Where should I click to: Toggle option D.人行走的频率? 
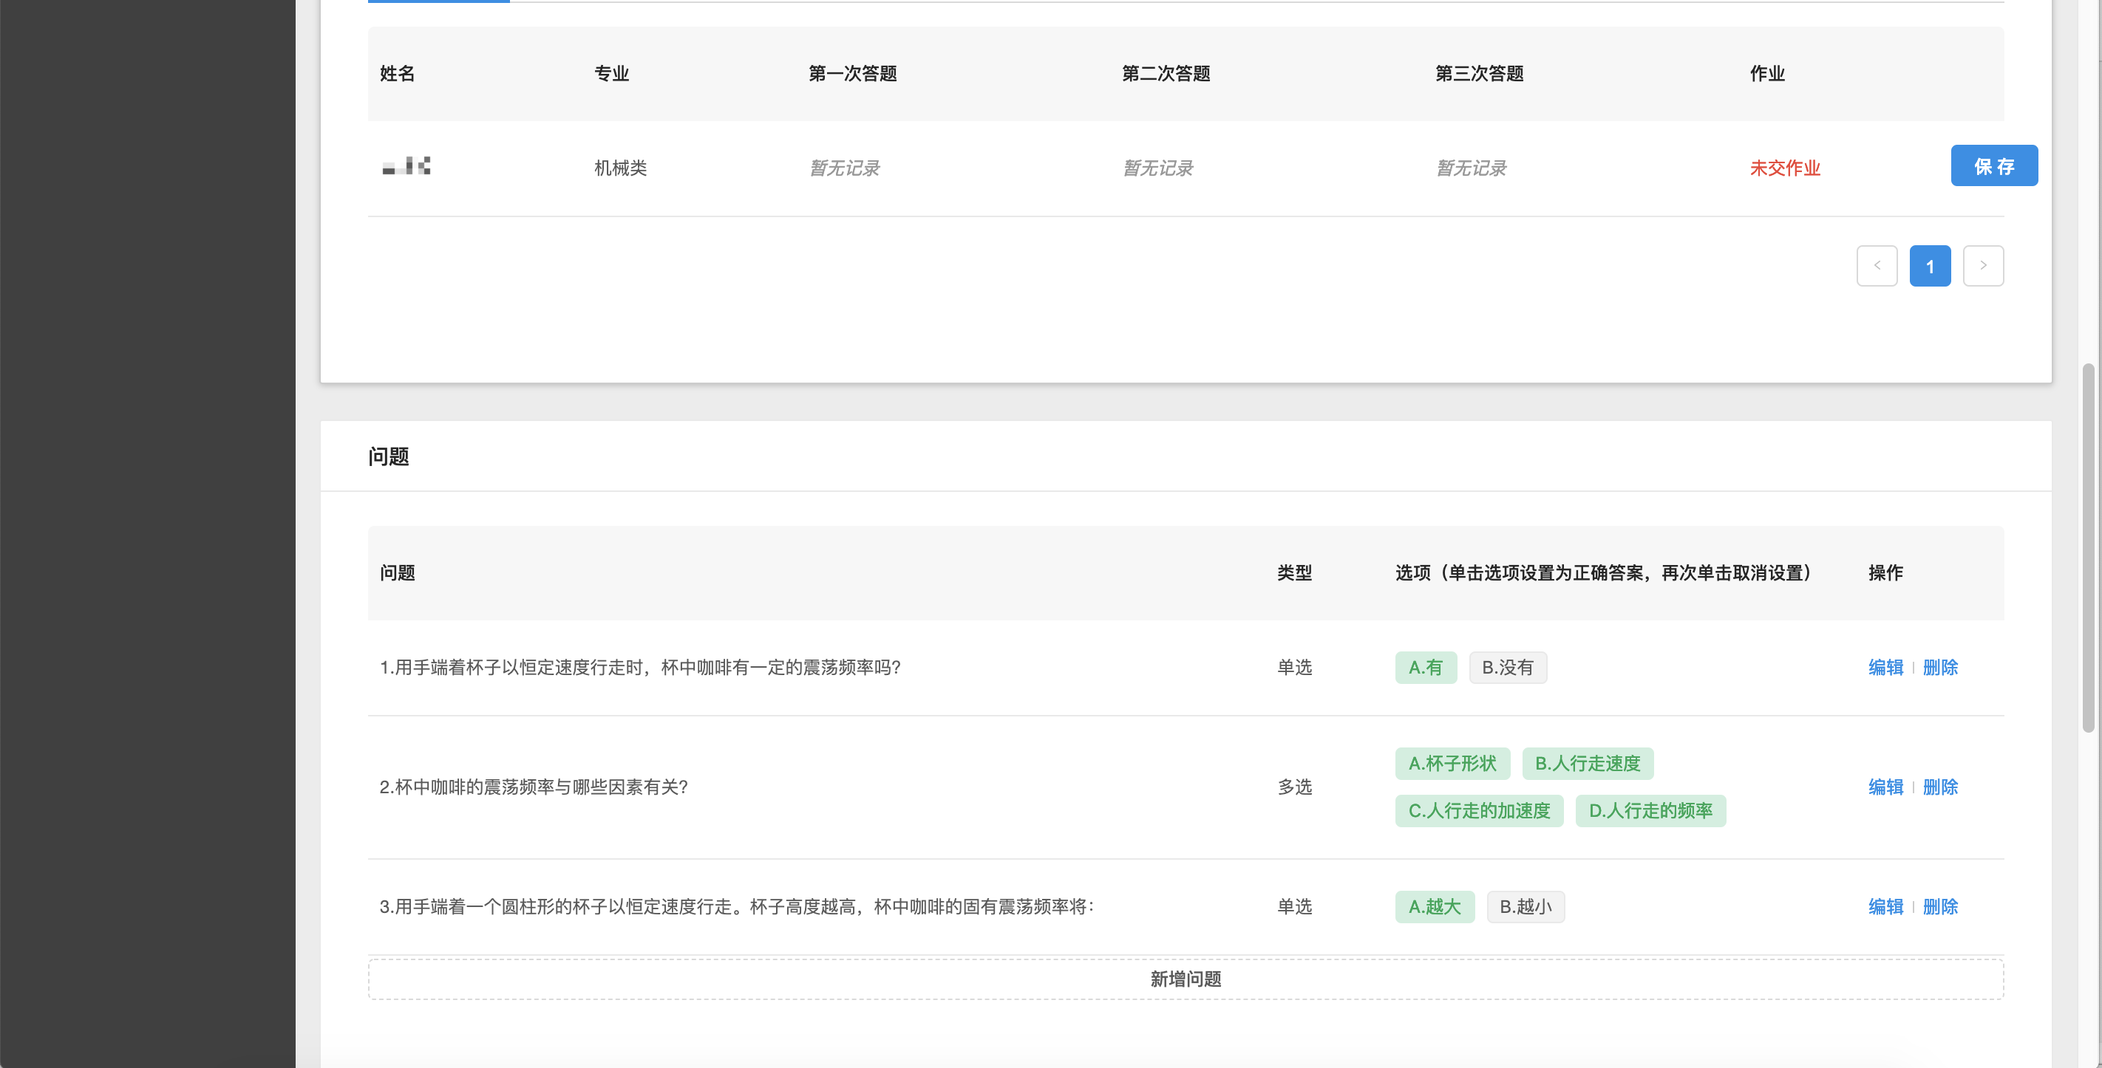[1650, 810]
